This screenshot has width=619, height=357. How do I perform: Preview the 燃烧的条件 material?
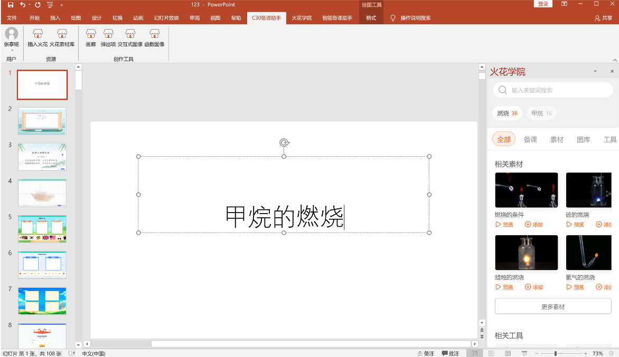(504, 225)
